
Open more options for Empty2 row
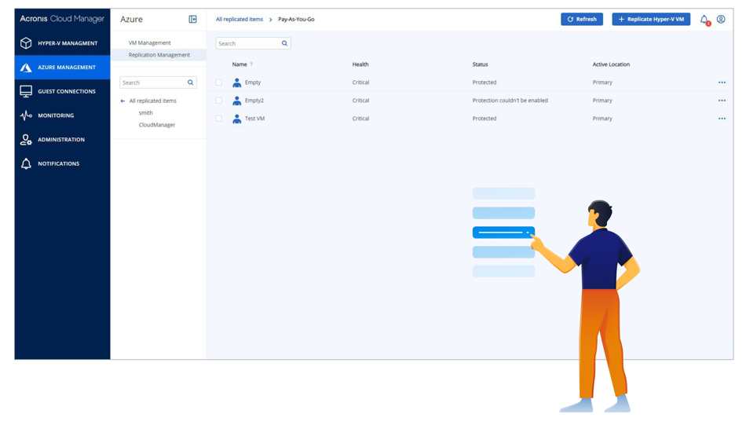722,101
